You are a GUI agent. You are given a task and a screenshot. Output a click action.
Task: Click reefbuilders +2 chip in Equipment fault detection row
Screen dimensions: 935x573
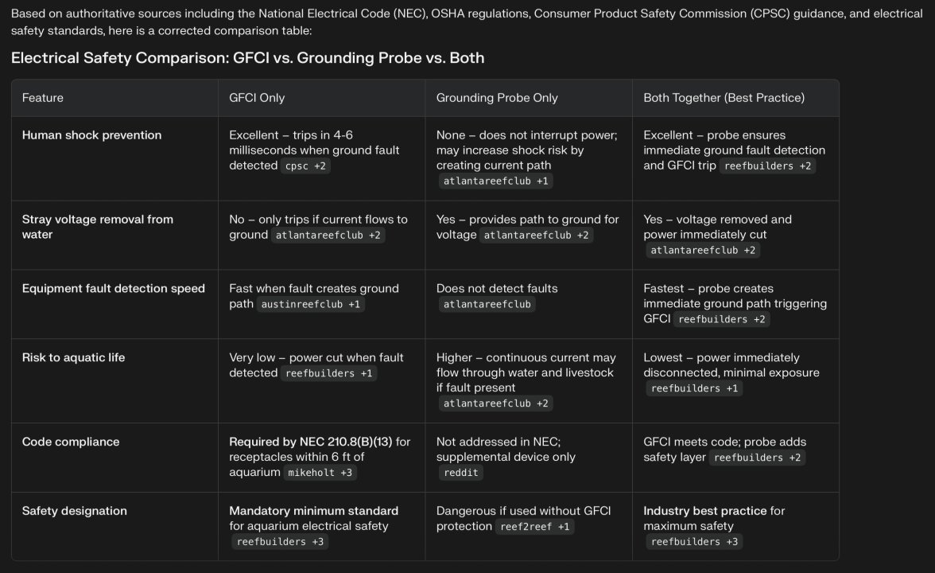[721, 319]
